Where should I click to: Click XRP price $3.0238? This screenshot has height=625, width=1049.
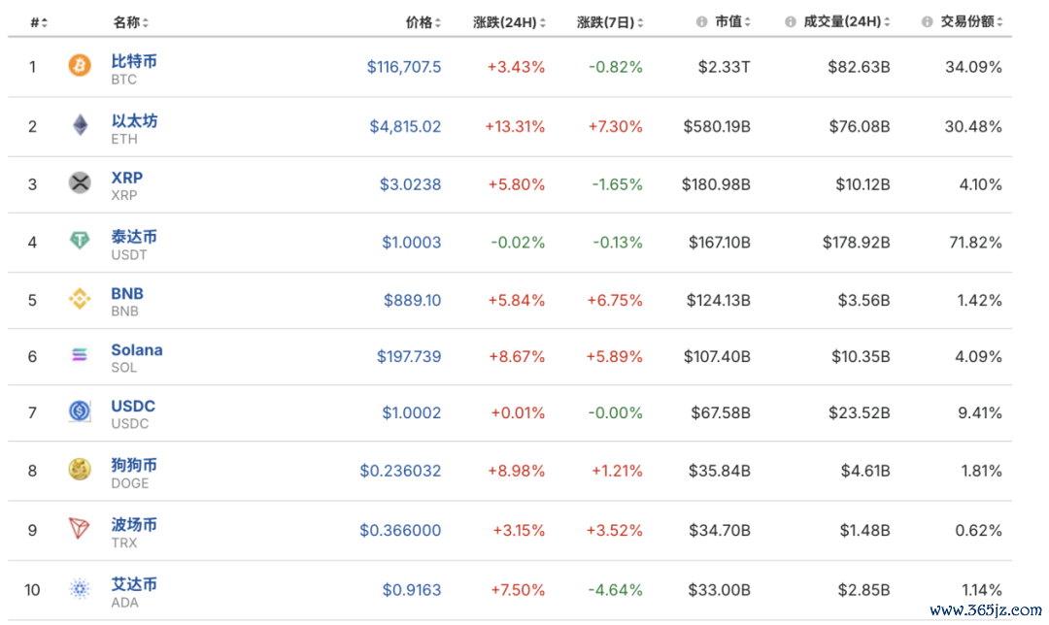pos(410,184)
